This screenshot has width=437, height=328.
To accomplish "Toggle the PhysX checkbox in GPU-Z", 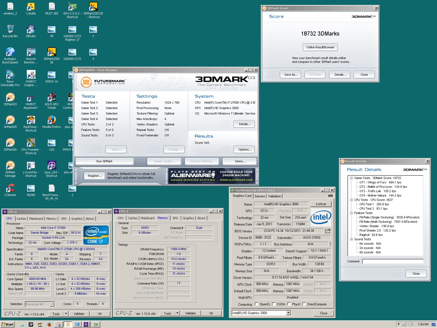I will 289,304.
